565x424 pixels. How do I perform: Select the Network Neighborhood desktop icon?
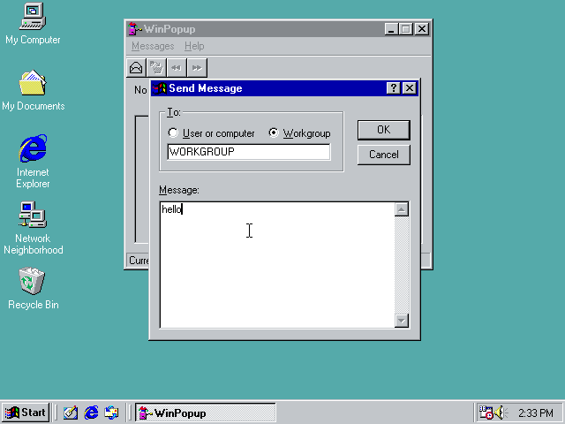pos(33,228)
